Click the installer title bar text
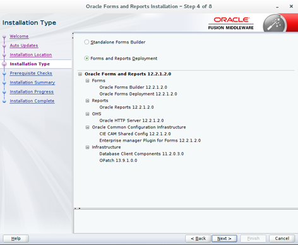The width and height of the screenshot is (298, 245). pyautogui.click(x=149, y=6)
